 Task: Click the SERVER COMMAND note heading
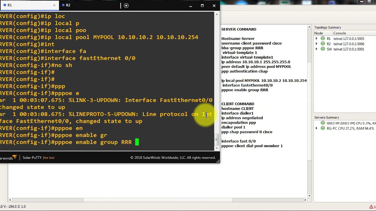(x=239, y=29)
